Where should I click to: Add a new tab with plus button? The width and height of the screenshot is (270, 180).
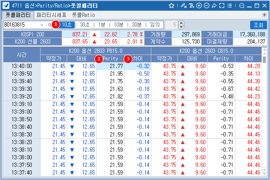265,15
